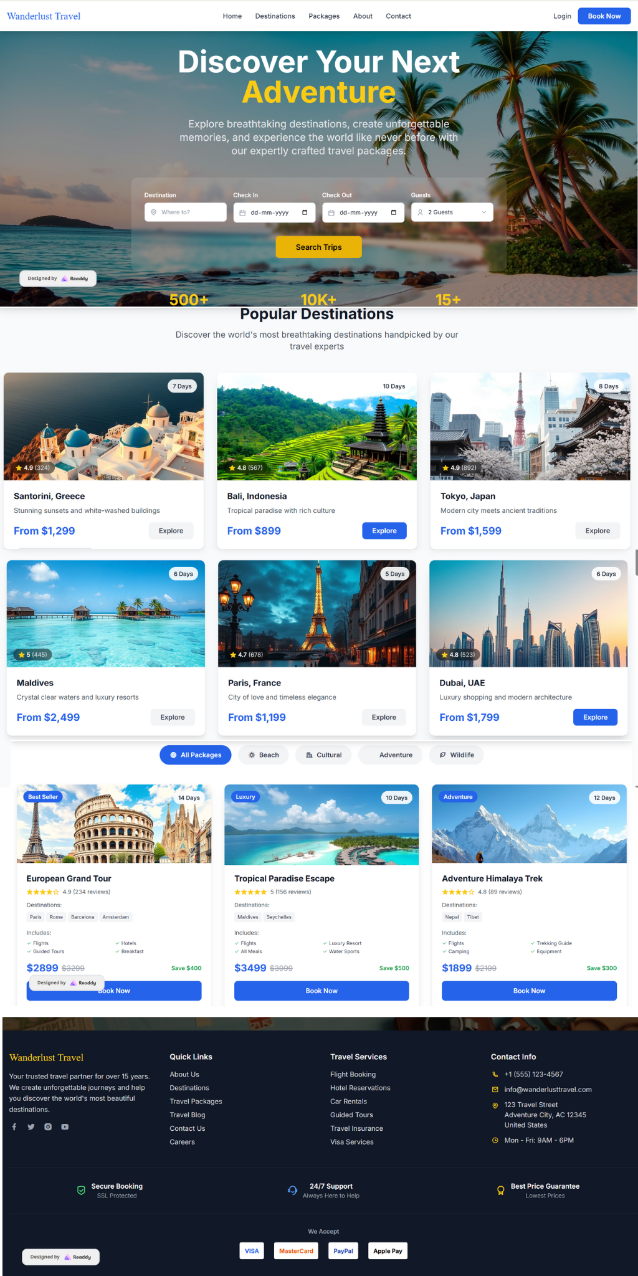Open the Santorini, Greece destination photo
638x1276 pixels.
(103, 426)
